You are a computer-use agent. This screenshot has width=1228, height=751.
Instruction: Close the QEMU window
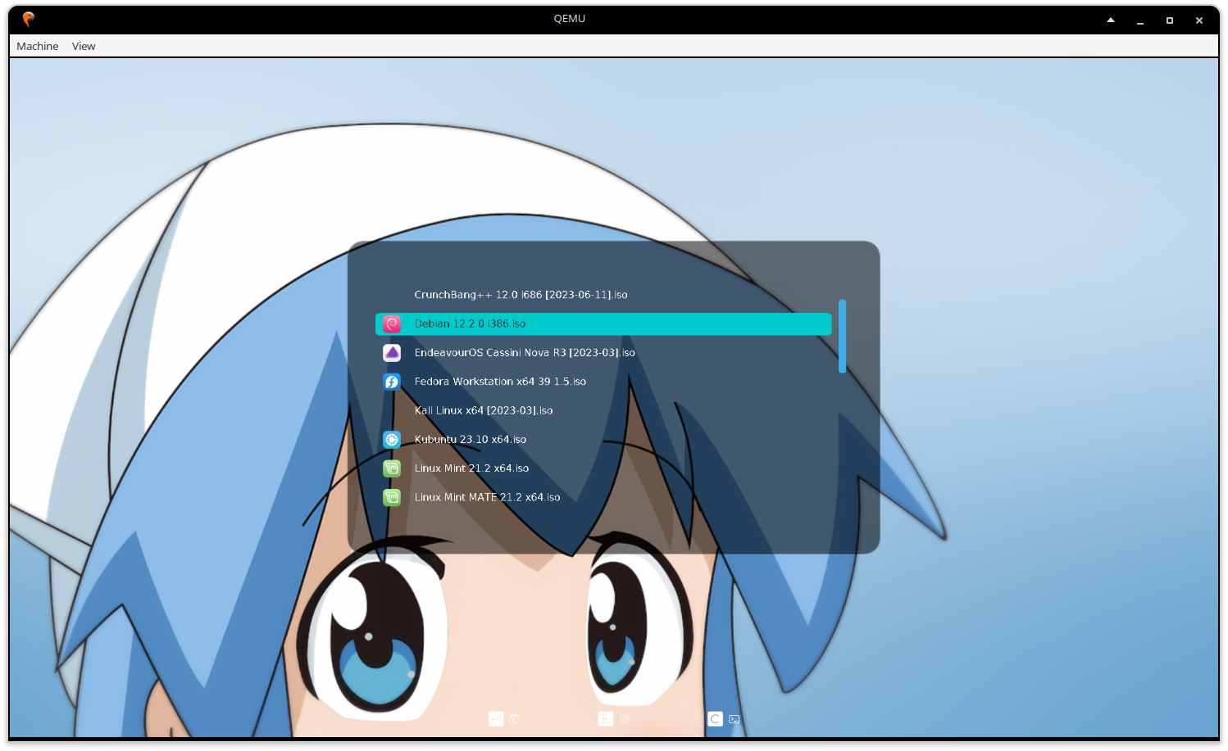1199,20
